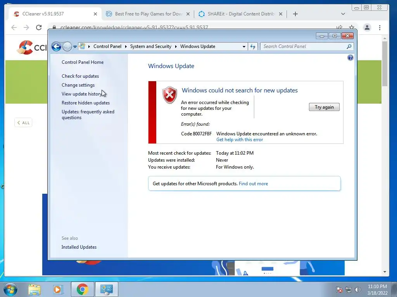Open Control Panel Home link

pyautogui.click(x=83, y=62)
